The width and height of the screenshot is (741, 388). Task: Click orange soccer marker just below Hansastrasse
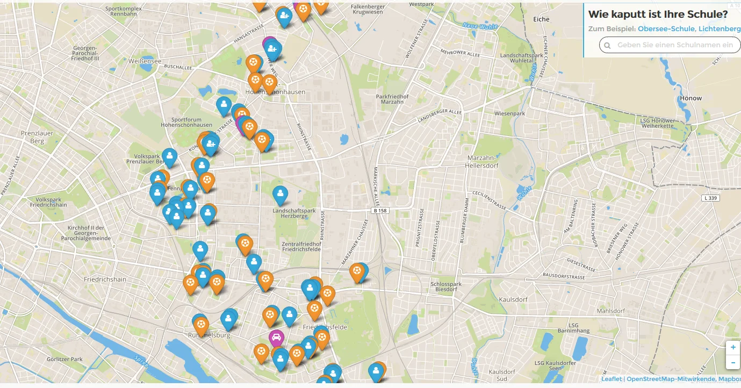point(253,63)
